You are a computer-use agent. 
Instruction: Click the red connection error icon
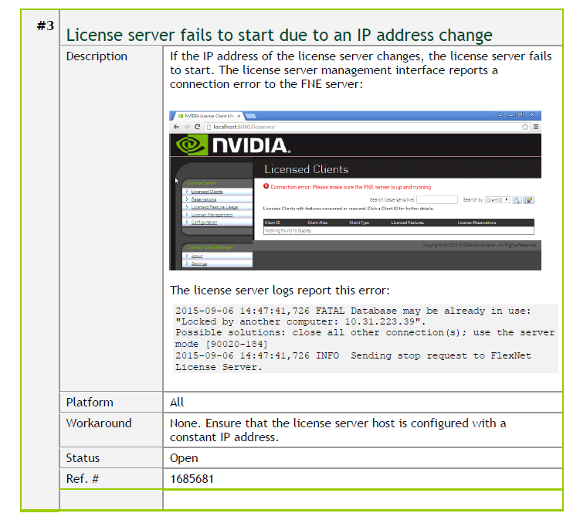pyautogui.click(x=266, y=186)
